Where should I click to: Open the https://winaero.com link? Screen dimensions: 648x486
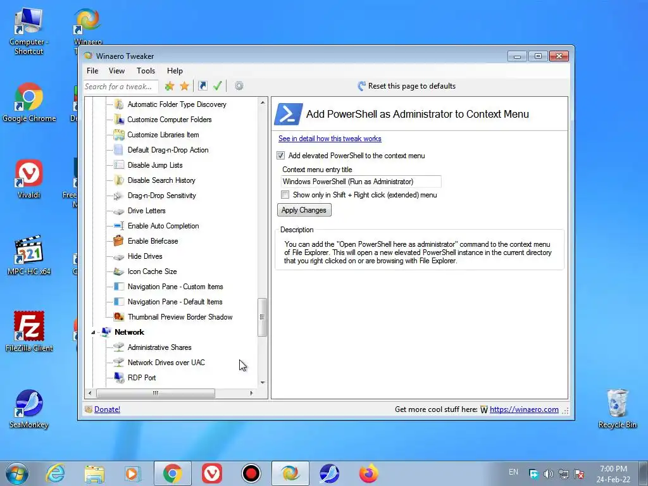[524, 409]
